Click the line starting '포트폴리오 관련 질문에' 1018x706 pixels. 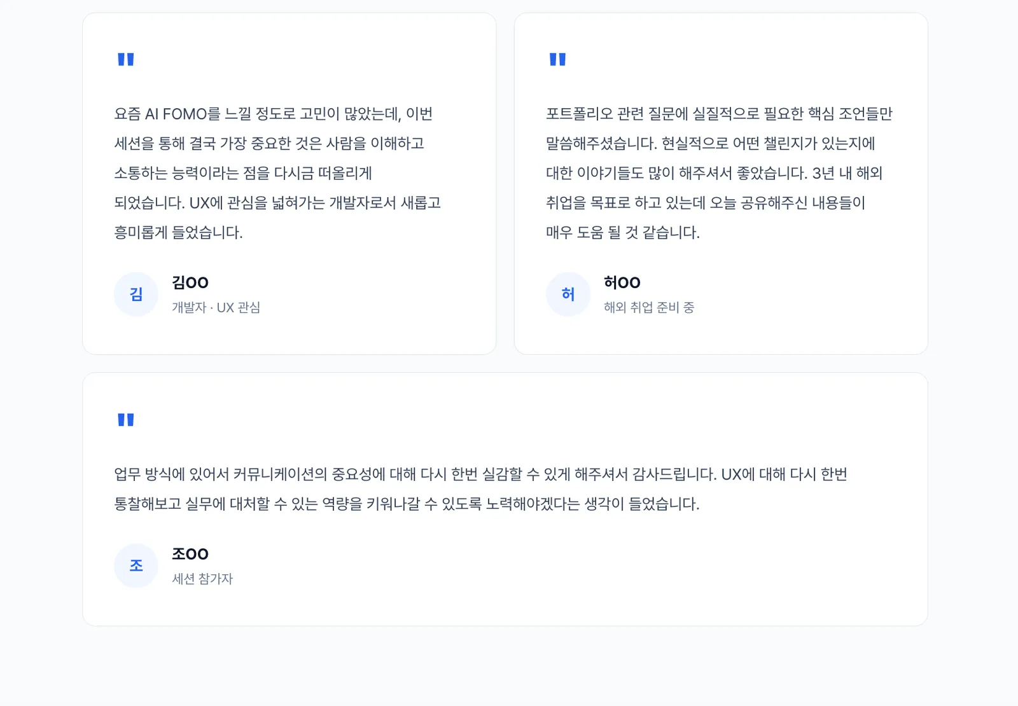(x=719, y=114)
